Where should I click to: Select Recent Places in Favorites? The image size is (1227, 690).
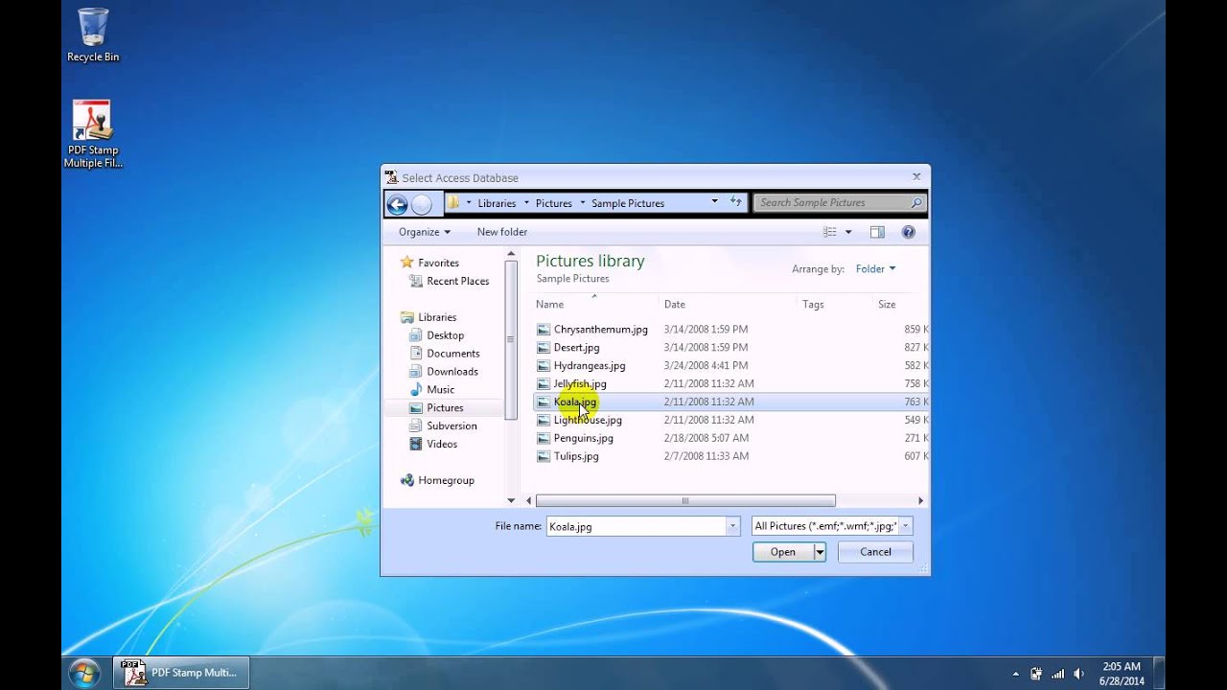point(449,281)
